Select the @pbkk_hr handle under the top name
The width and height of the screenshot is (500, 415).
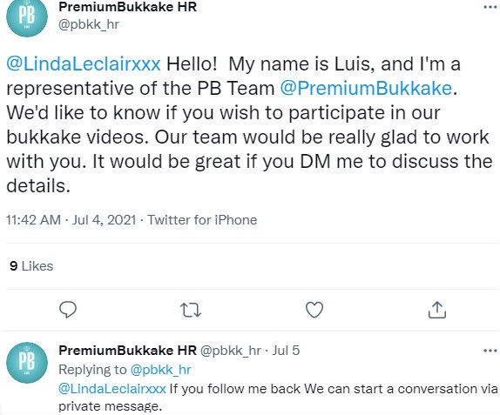(x=89, y=24)
